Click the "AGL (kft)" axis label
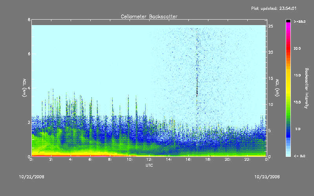The image size is (314, 196). [277, 88]
